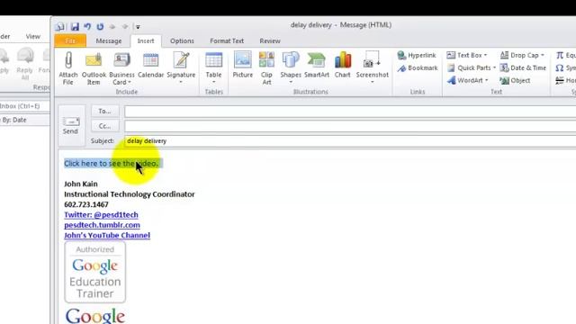This screenshot has height=324, width=576.
Task: Open the Quick Parts dropdown
Action: click(x=472, y=67)
